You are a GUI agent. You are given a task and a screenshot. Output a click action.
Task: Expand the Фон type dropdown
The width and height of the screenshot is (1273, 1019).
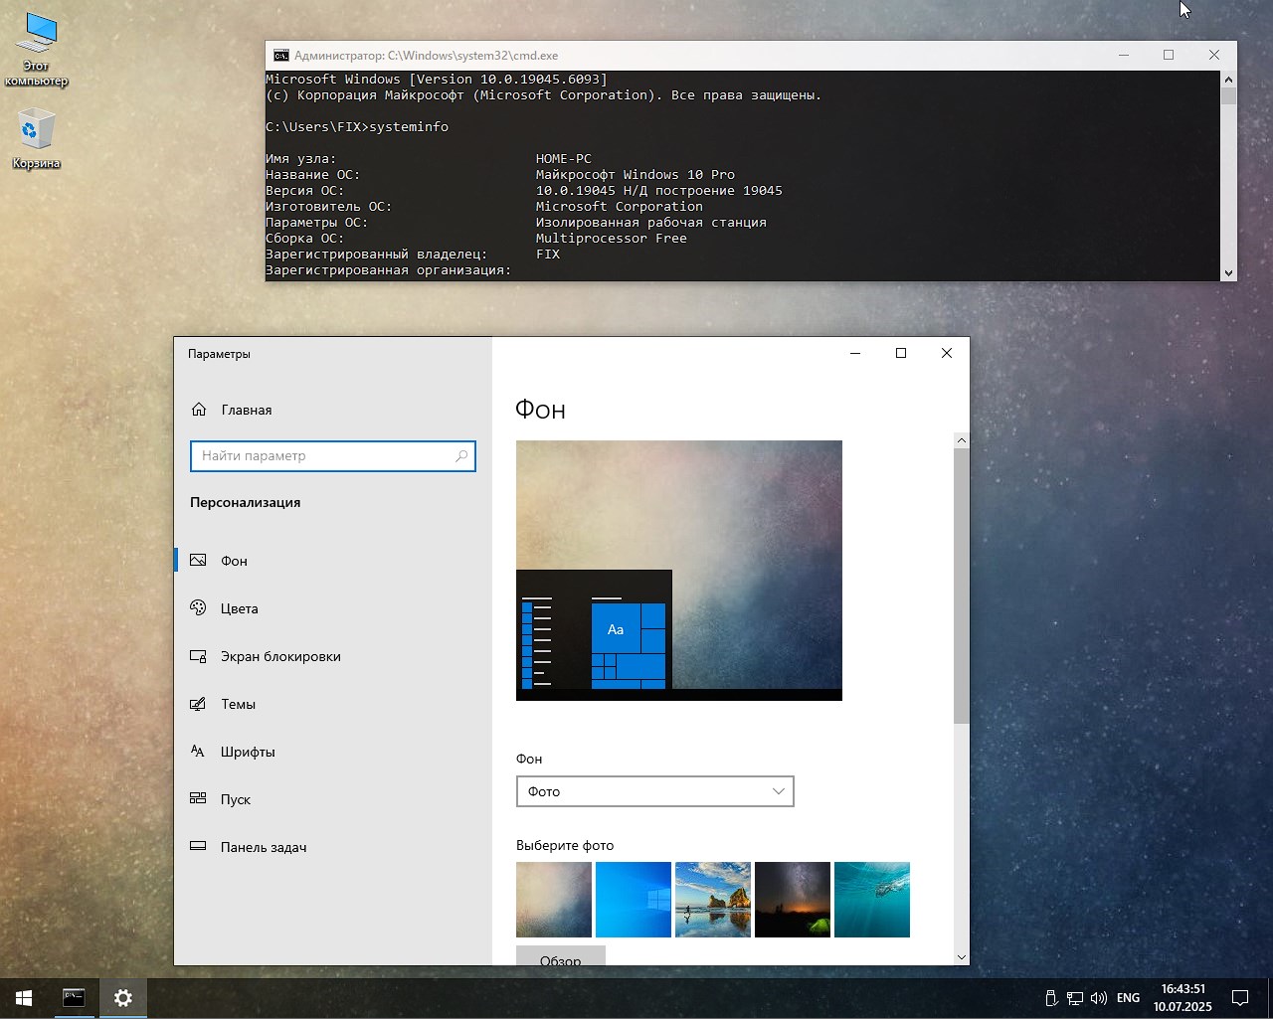click(x=654, y=791)
